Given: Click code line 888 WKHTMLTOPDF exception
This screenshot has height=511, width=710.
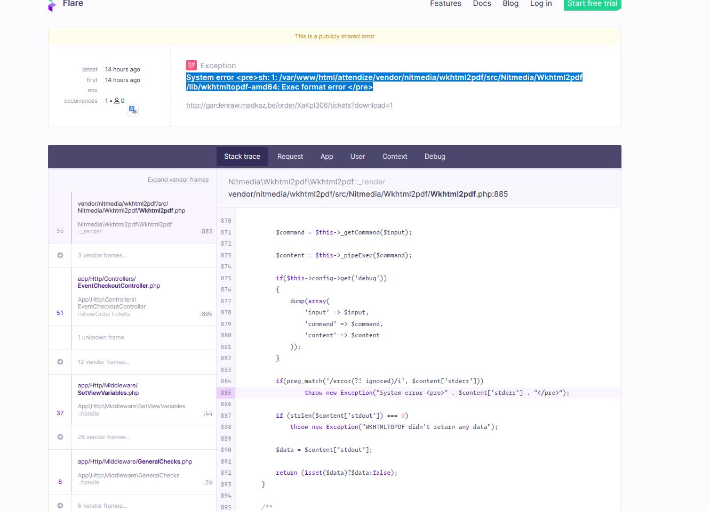Looking at the screenshot, I should click(x=394, y=427).
